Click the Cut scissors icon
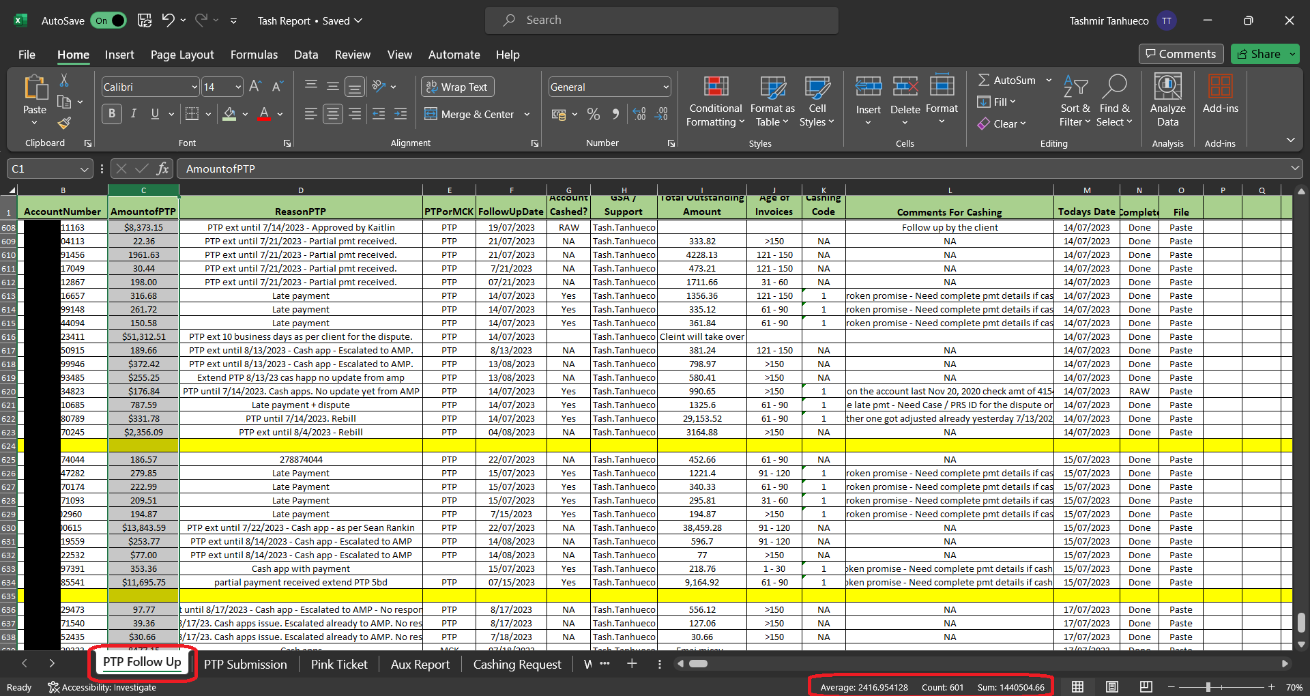Image resolution: width=1310 pixels, height=696 pixels. coord(64,81)
